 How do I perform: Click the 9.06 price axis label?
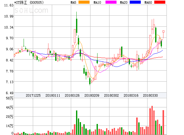tap(10, 49)
